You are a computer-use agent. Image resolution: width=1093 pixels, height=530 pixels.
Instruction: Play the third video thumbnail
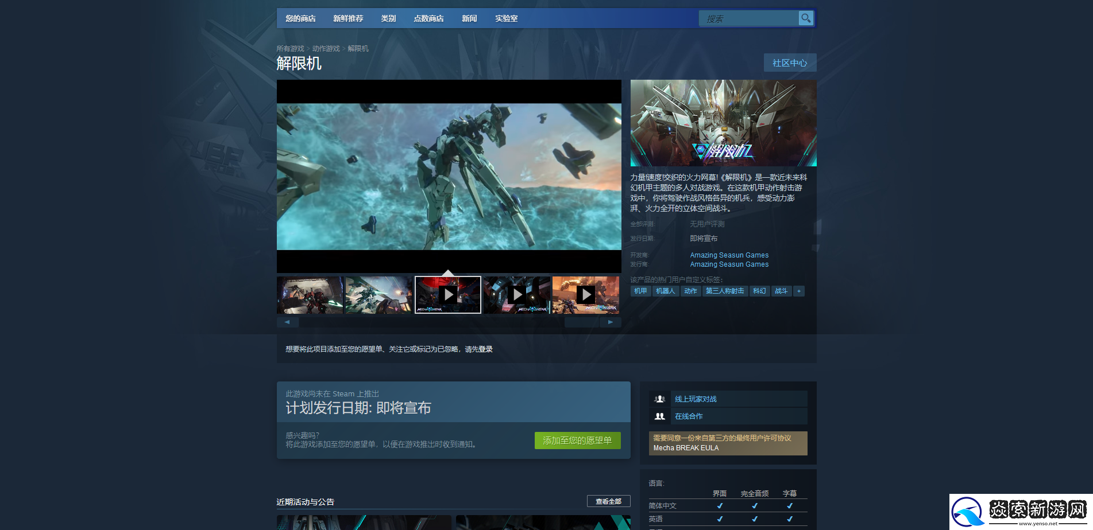point(448,295)
